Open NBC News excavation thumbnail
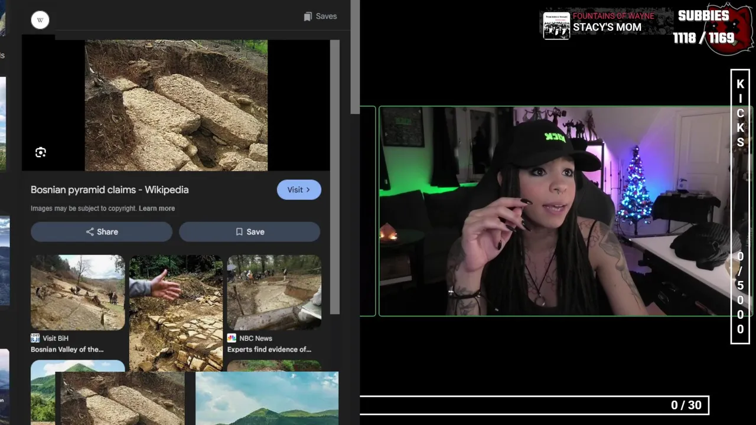This screenshot has width=756, height=425. click(x=274, y=292)
